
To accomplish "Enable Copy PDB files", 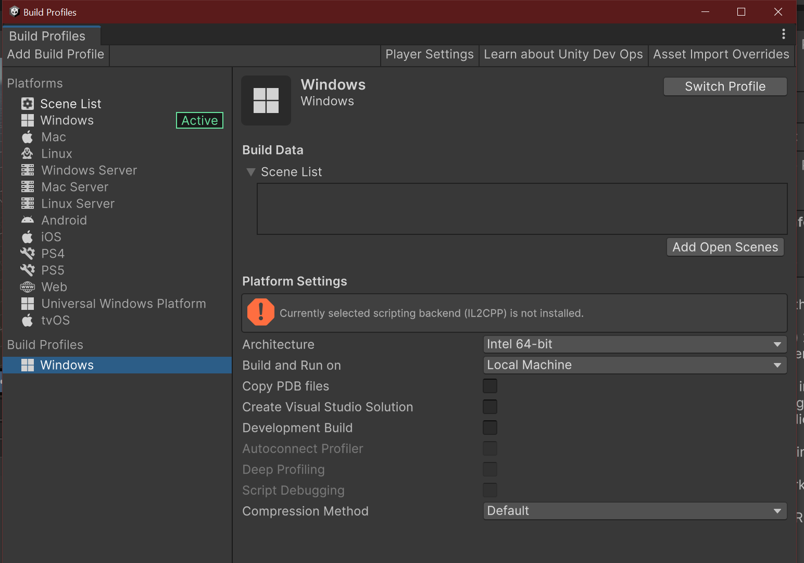I will pos(489,385).
